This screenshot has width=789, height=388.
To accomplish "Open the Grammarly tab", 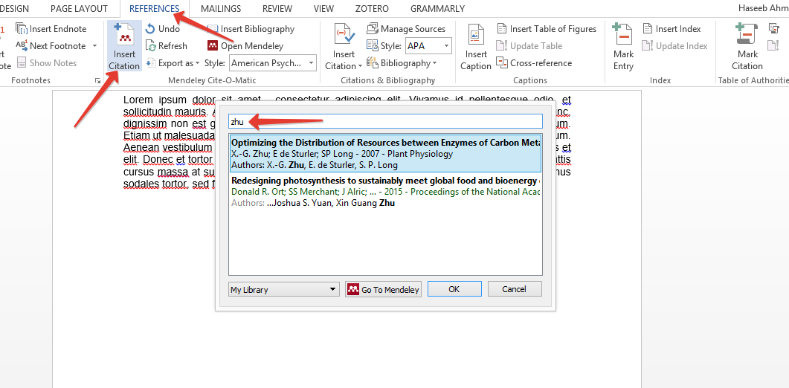I will 437,9.
